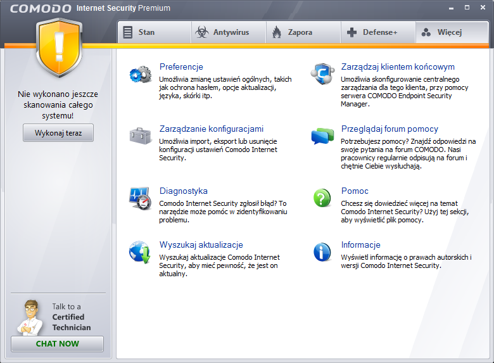Close the Comodo Internet Security window
The height and width of the screenshot is (363, 494).
[x=483, y=8]
